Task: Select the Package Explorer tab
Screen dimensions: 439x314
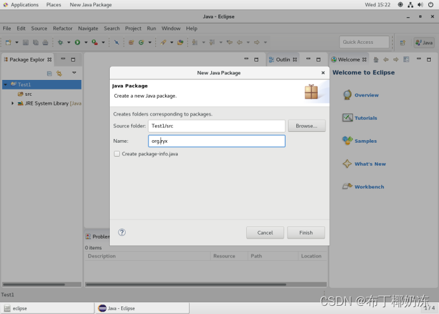Action: point(27,60)
